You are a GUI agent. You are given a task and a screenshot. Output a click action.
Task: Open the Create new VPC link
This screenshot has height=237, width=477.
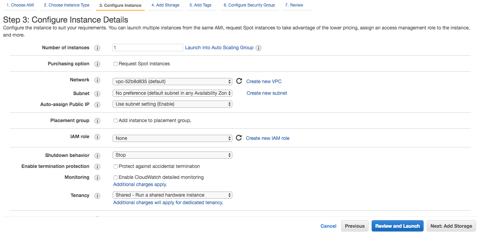pyautogui.click(x=263, y=81)
